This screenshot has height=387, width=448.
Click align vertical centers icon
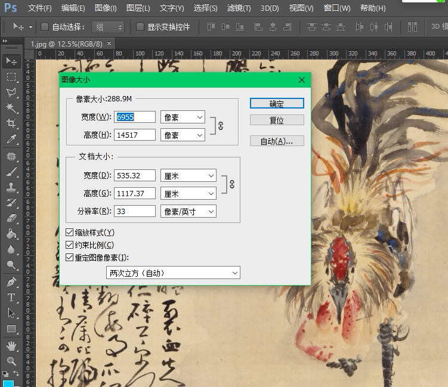point(225,27)
